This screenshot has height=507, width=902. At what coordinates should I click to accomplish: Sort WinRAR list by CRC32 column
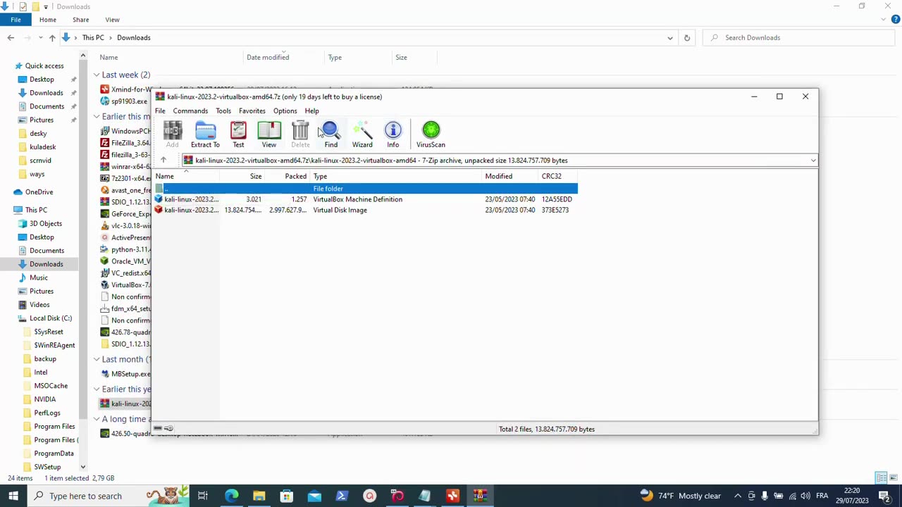(x=558, y=176)
